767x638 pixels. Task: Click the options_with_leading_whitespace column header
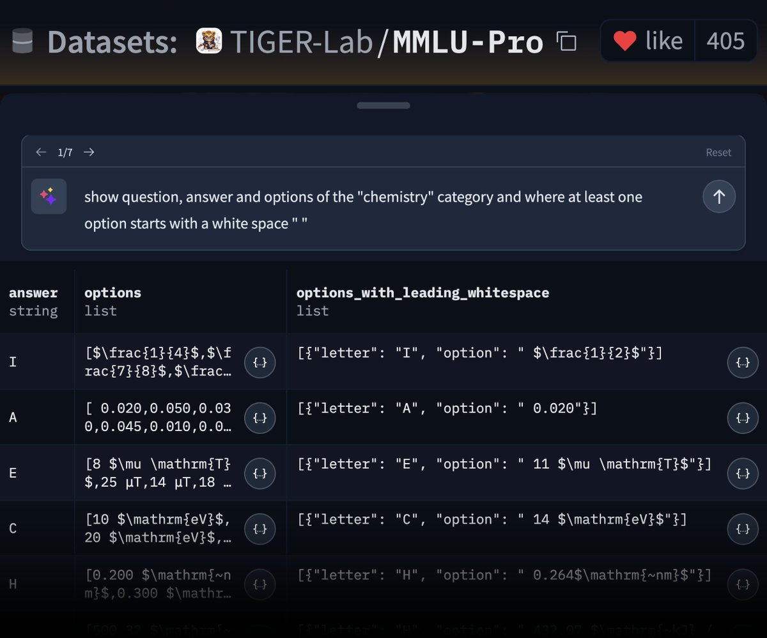tap(527, 301)
